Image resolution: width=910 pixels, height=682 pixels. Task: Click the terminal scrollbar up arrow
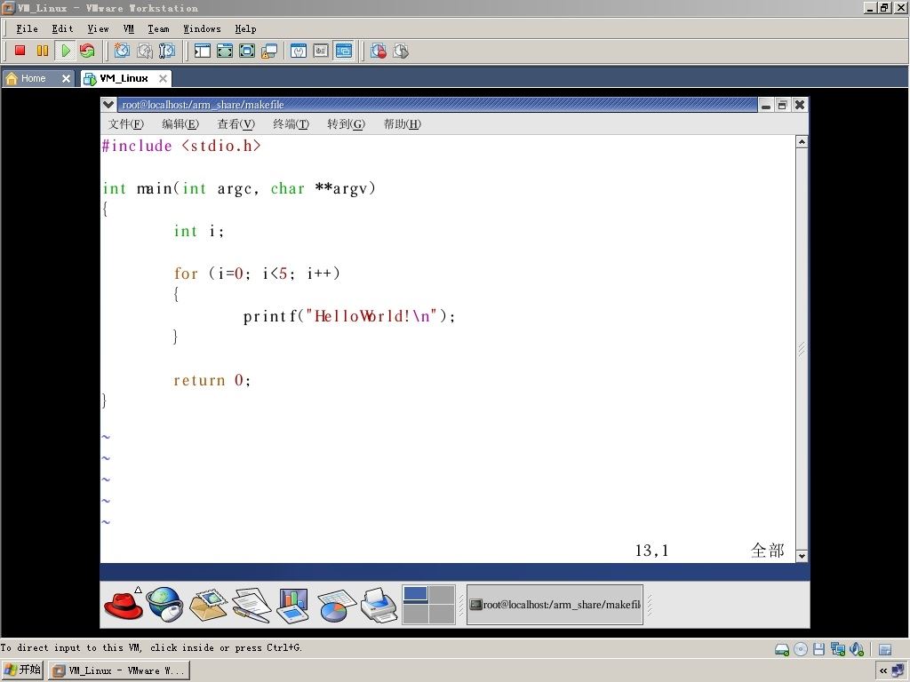tap(802, 142)
